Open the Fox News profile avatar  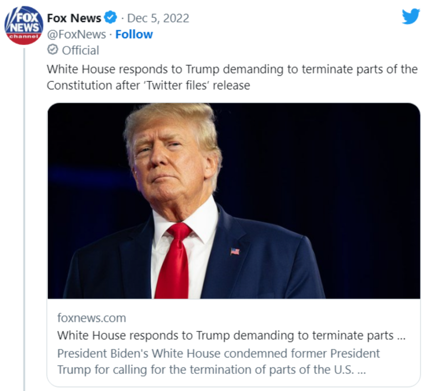[24, 25]
